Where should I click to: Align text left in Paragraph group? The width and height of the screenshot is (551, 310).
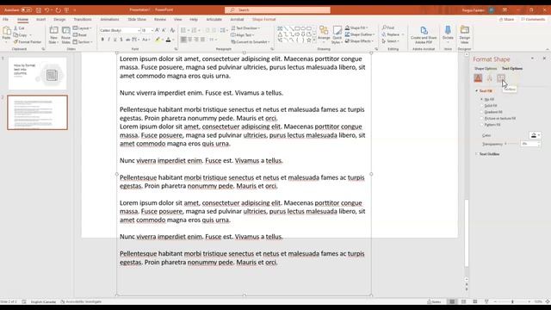click(x=183, y=40)
